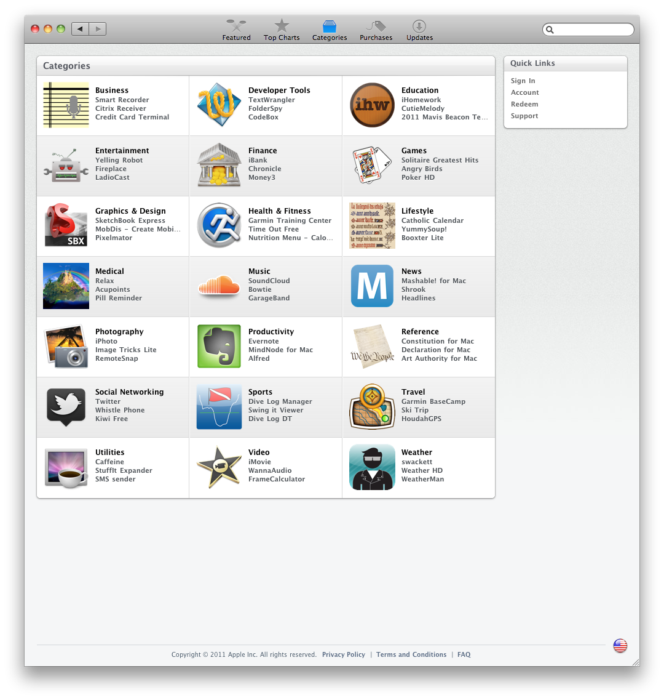Open the Top Charts tab
Viewport: 664px width, 700px height.
point(282,30)
